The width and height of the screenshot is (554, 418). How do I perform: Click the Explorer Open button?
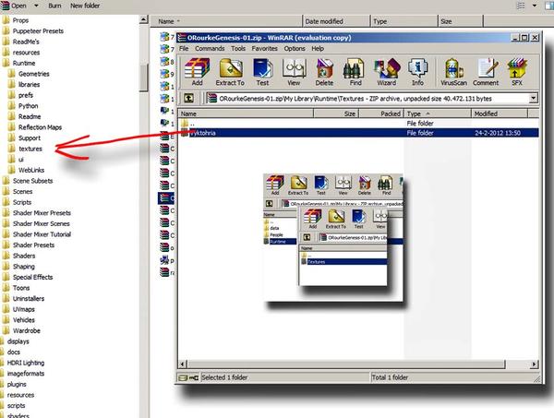click(x=15, y=6)
